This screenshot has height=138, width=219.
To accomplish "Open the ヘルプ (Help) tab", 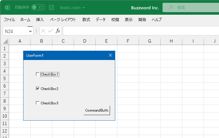I will tap(157, 19).
